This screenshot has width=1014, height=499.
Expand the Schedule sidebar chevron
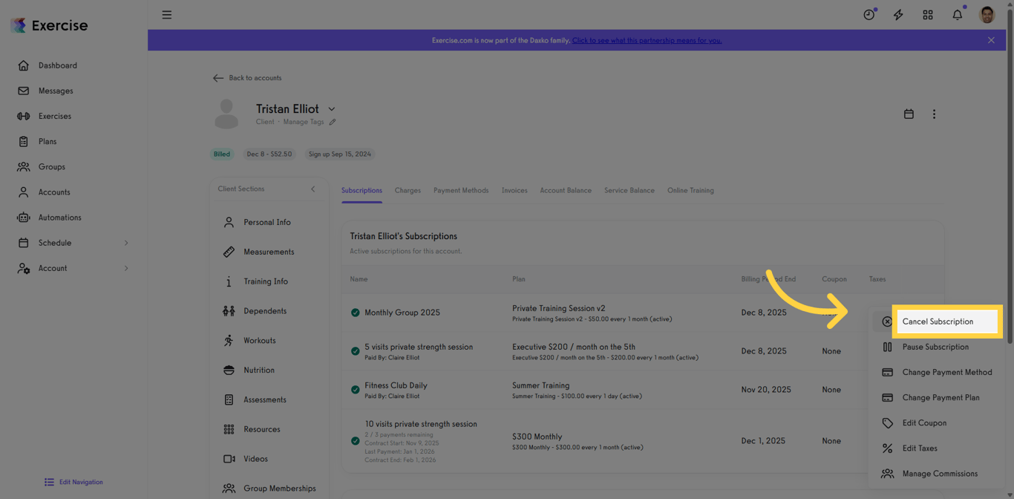pyautogui.click(x=126, y=243)
